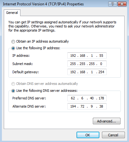This screenshot has width=129, height=142.
Task: Confirm settings with the OK button
Action: 88,135
